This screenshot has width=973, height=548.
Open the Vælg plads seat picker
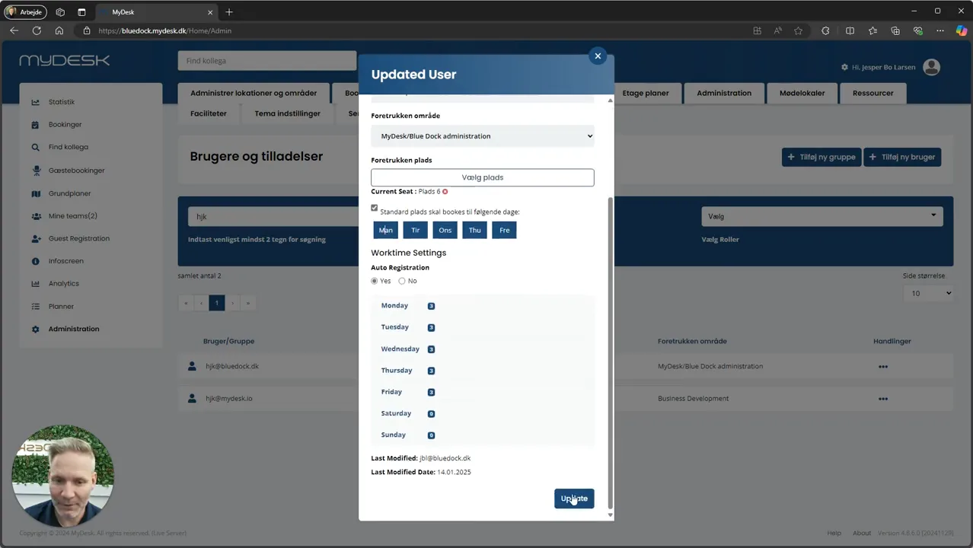(483, 177)
